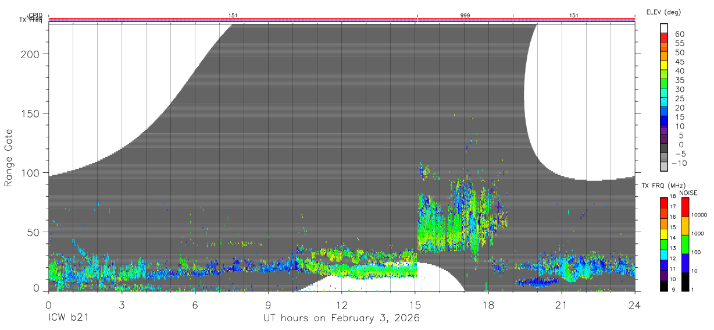Screen dimensions: 714x330
Task: Click the '55' label on ELEV colorbar
Action: click(x=679, y=44)
